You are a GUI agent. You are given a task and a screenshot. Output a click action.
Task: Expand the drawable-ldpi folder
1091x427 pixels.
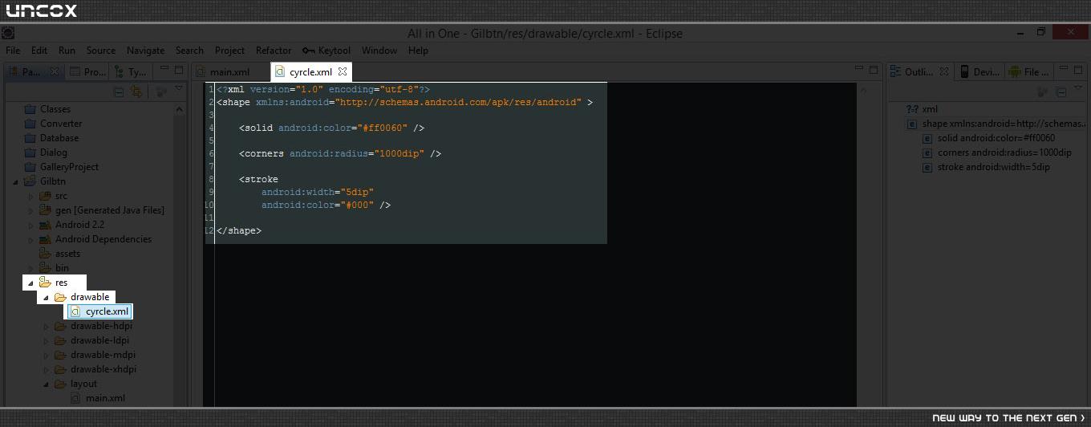(46, 340)
